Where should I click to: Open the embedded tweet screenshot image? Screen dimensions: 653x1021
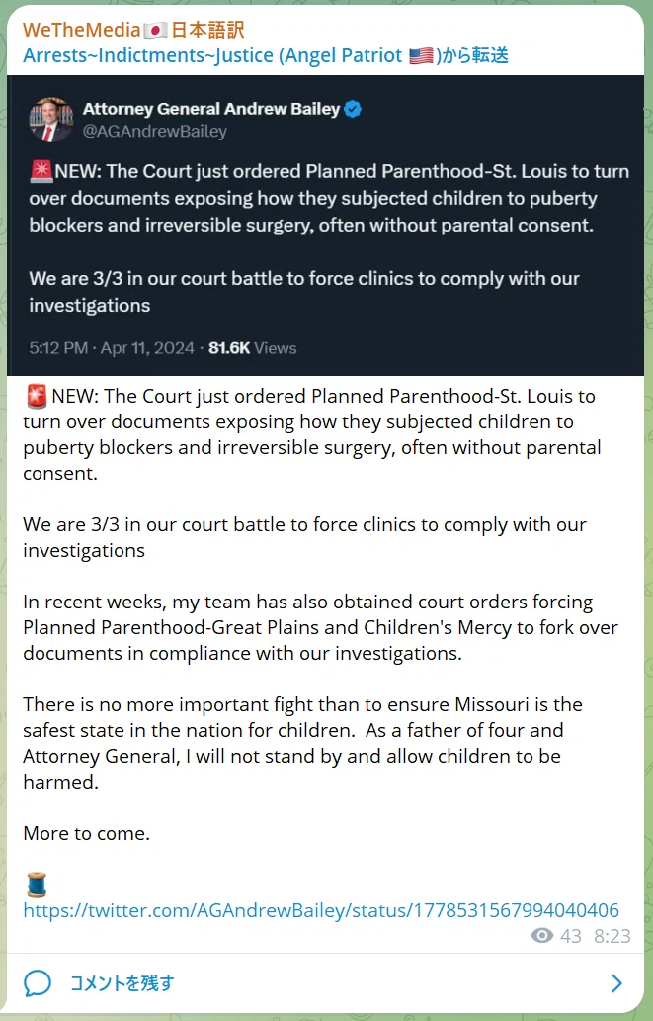[326, 226]
